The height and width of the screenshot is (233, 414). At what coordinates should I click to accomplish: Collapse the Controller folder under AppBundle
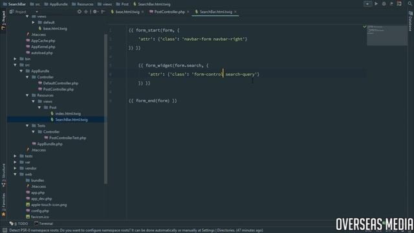[x=27, y=77]
